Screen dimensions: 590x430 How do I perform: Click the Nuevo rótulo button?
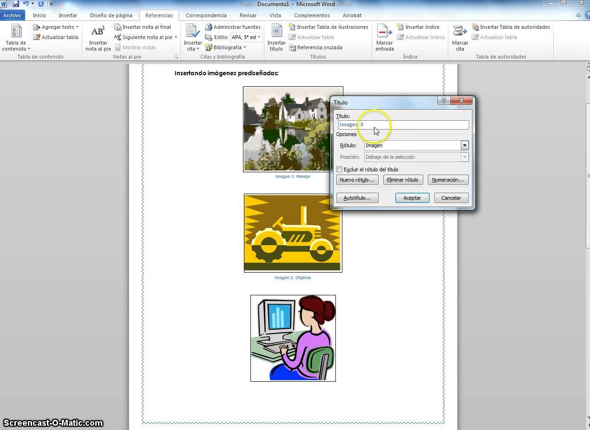[357, 180]
